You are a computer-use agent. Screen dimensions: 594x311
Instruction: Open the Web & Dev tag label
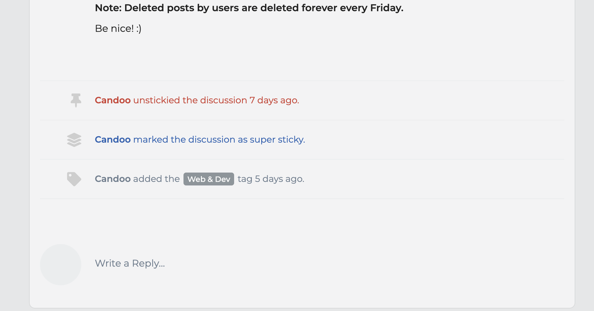click(x=209, y=179)
